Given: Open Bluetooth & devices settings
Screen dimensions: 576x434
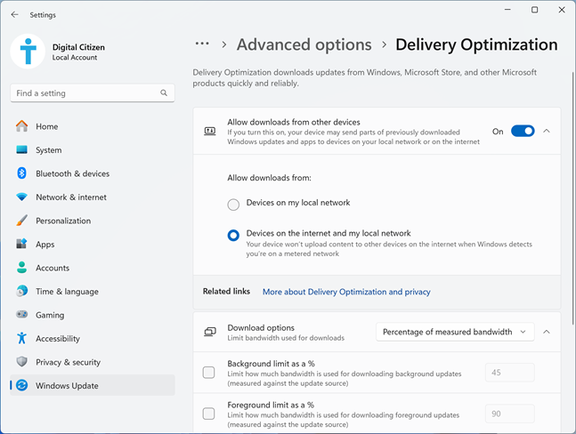Looking at the screenshot, I should (x=93, y=173).
